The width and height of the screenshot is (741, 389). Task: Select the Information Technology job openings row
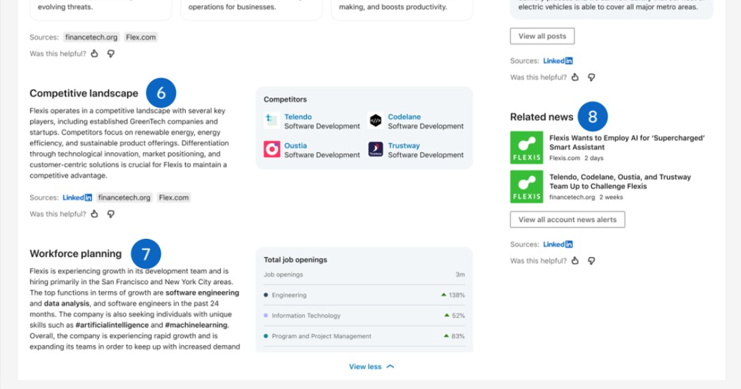(364, 315)
